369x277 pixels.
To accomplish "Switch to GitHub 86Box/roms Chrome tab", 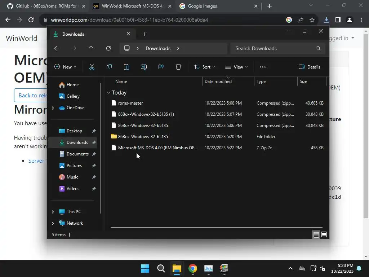I will 46,6.
